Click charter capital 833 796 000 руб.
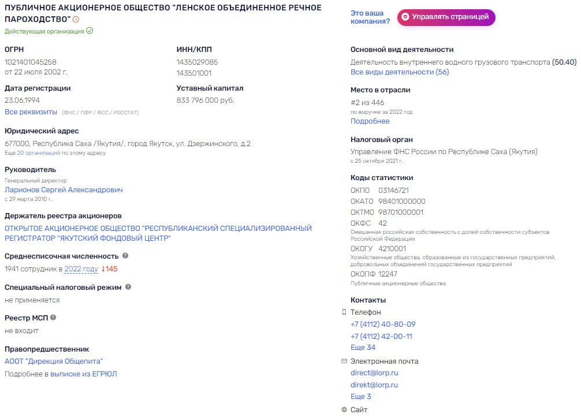Screen dimensions: 581x418 pyautogui.click(x=205, y=100)
